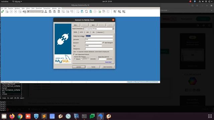Click the Show Applications grid icon
The height and width of the screenshot is (120, 214).
(x=210, y=116)
